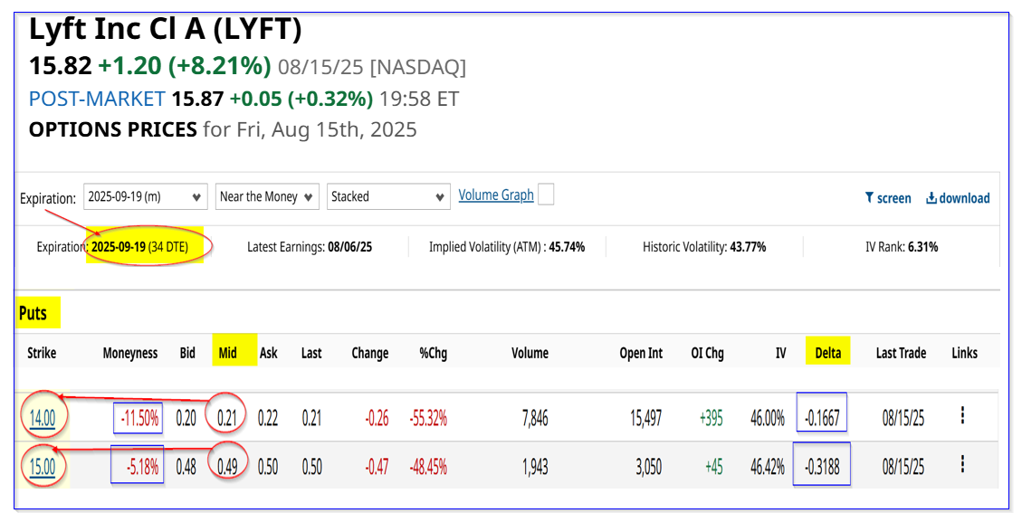Sort by the IV column header
The width and height of the screenshot is (1022, 513).
(x=781, y=353)
